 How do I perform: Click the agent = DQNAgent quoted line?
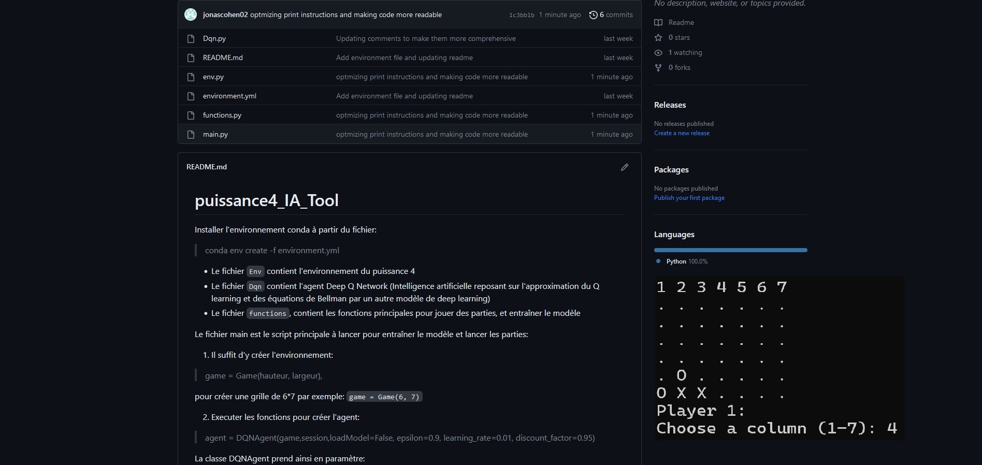(400, 438)
